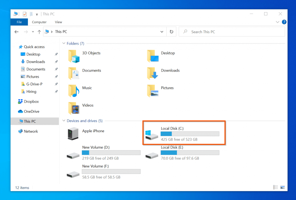Select OneDrive in the navigation pane
The width and height of the screenshot is (296, 200).
pos(32,111)
